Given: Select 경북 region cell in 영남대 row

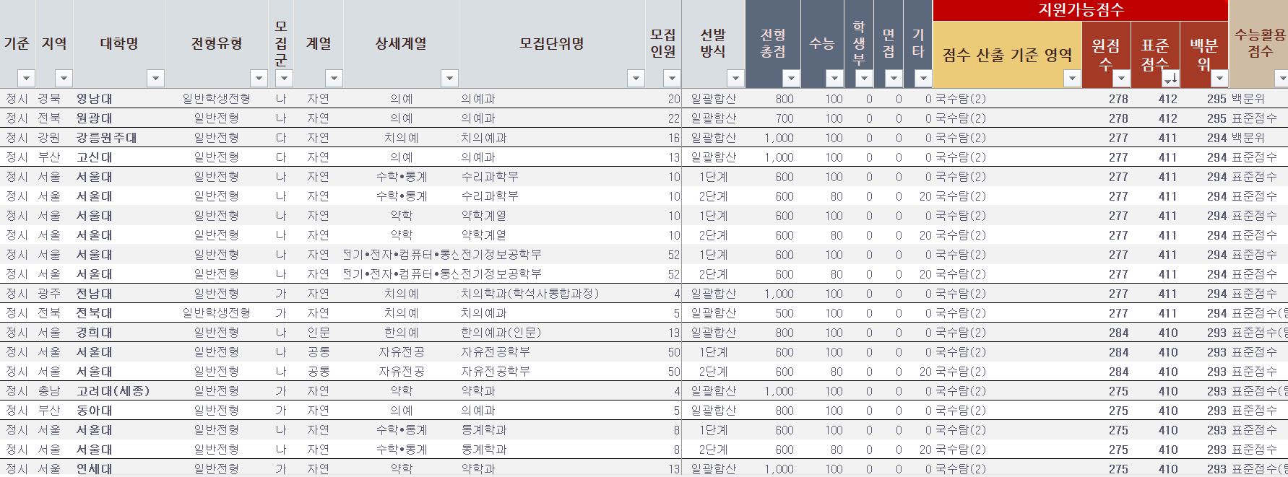Looking at the screenshot, I should point(54,99).
